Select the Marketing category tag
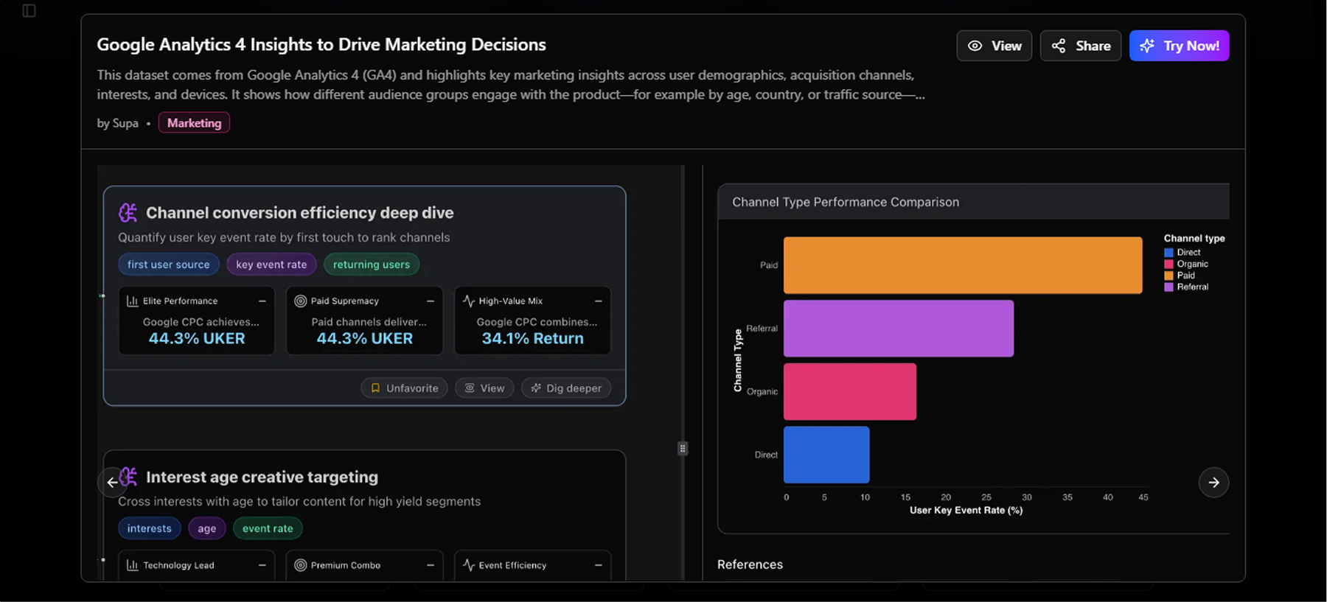This screenshot has width=1327, height=602. pyautogui.click(x=194, y=123)
